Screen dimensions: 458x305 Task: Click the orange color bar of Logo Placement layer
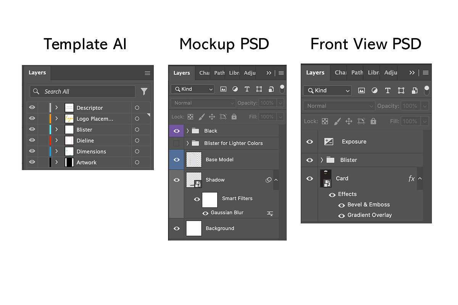[x=50, y=119]
